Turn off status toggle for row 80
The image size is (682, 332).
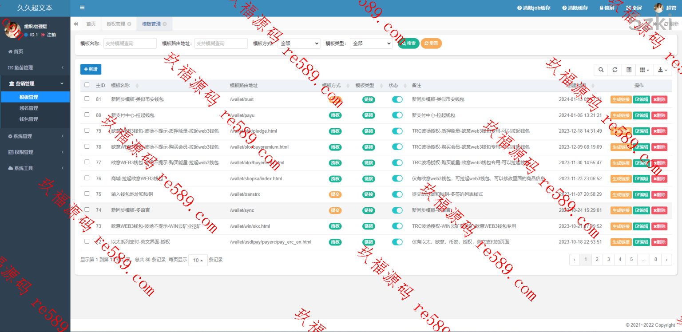[x=397, y=115]
